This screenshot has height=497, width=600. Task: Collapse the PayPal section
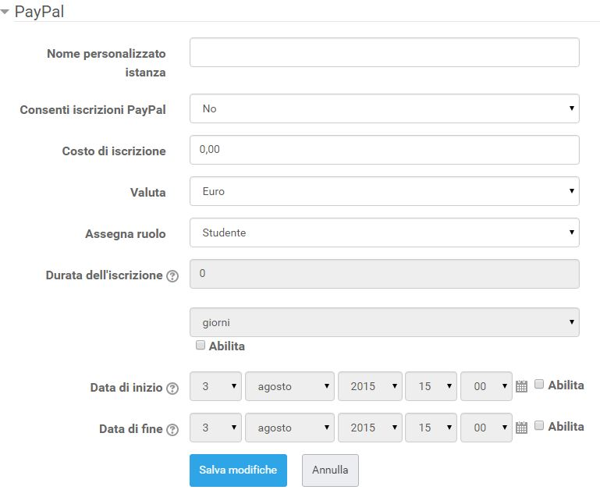[x=5, y=12]
